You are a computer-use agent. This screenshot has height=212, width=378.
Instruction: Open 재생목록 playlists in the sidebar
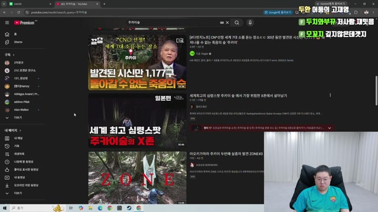[14, 154]
